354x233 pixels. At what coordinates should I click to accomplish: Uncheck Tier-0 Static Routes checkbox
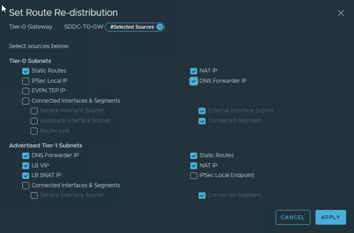point(26,71)
